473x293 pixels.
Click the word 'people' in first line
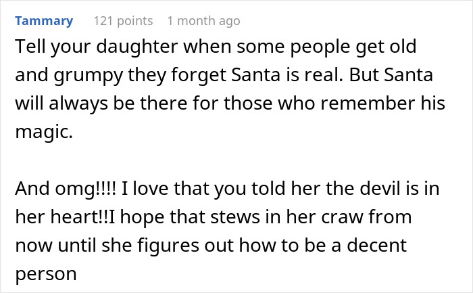click(320, 47)
